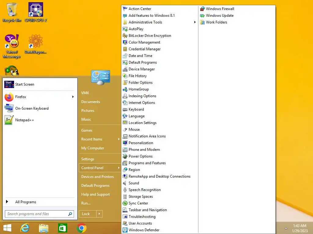This screenshot has width=313, height=234.
Task: Open Games from the start menu
Action: [x=87, y=130]
